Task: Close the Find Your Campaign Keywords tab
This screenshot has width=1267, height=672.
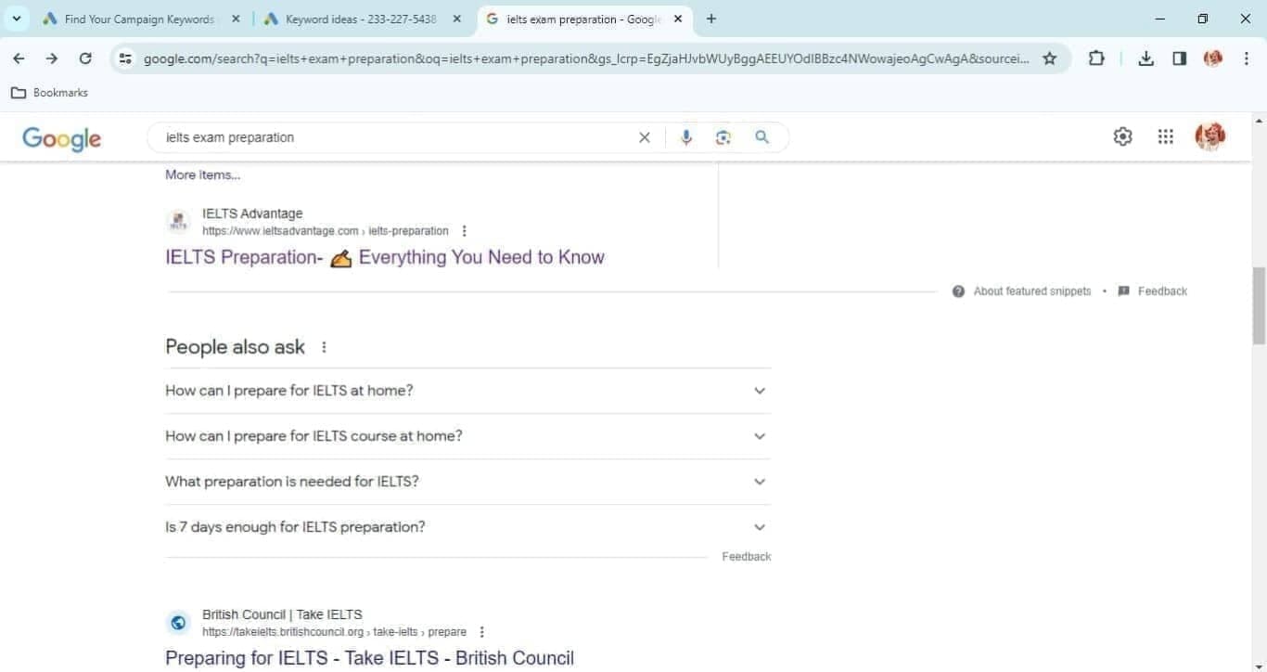Action: tap(236, 19)
